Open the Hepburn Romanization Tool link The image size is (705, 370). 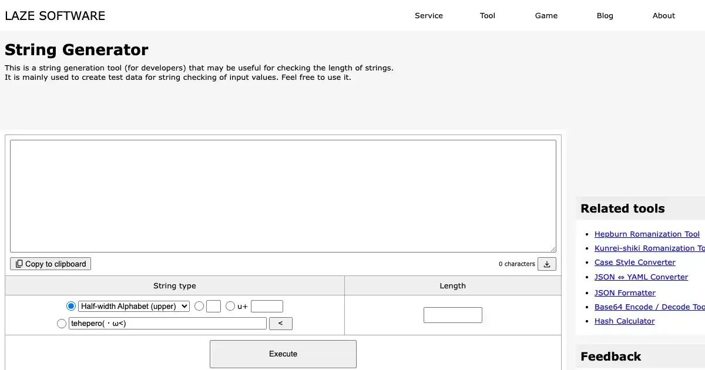click(647, 234)
